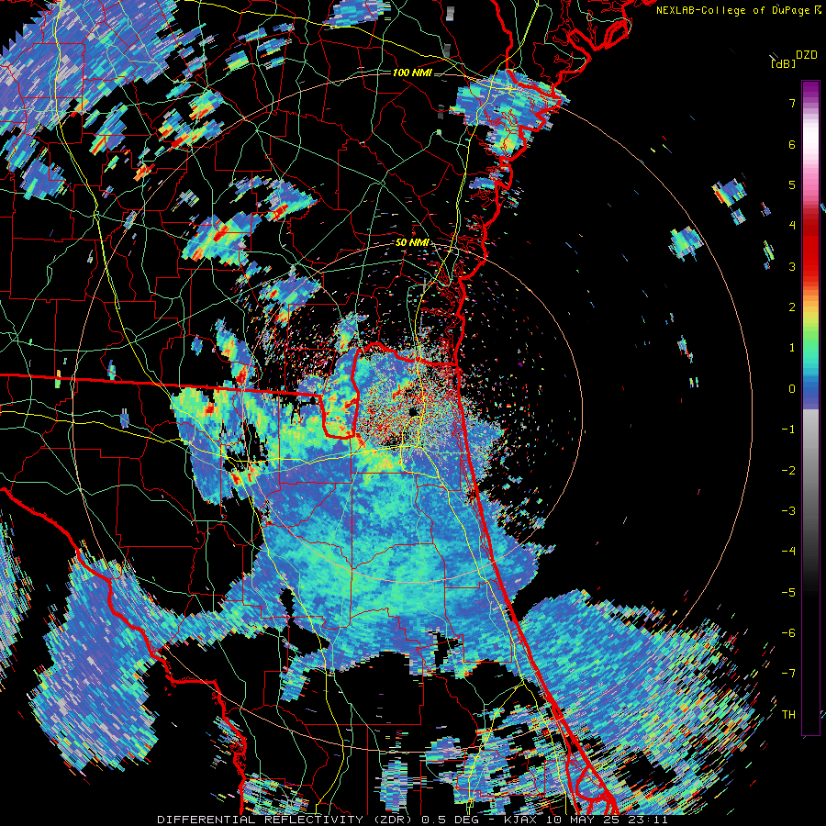Click the -3 value on color scale
Screen dimensions: 826x826
788,511
